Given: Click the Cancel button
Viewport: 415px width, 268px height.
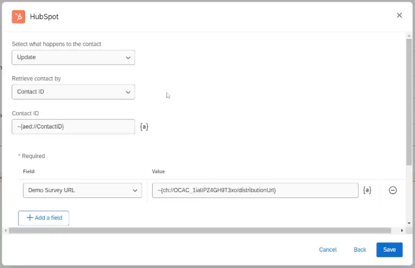Looking at the screenshot, I should coord(328,249).
